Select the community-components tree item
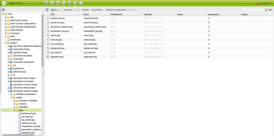 coord(24,62)
